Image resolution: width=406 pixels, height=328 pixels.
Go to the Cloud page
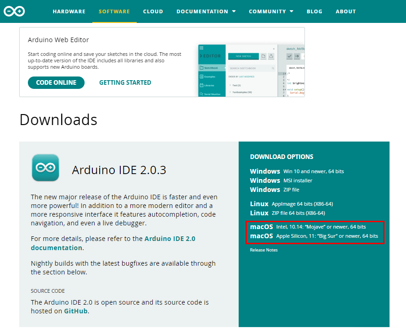(153, 11)
